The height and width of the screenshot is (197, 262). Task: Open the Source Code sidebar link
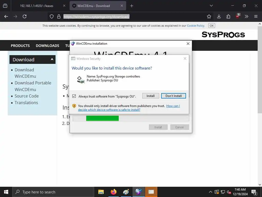(x=27, y=96)
